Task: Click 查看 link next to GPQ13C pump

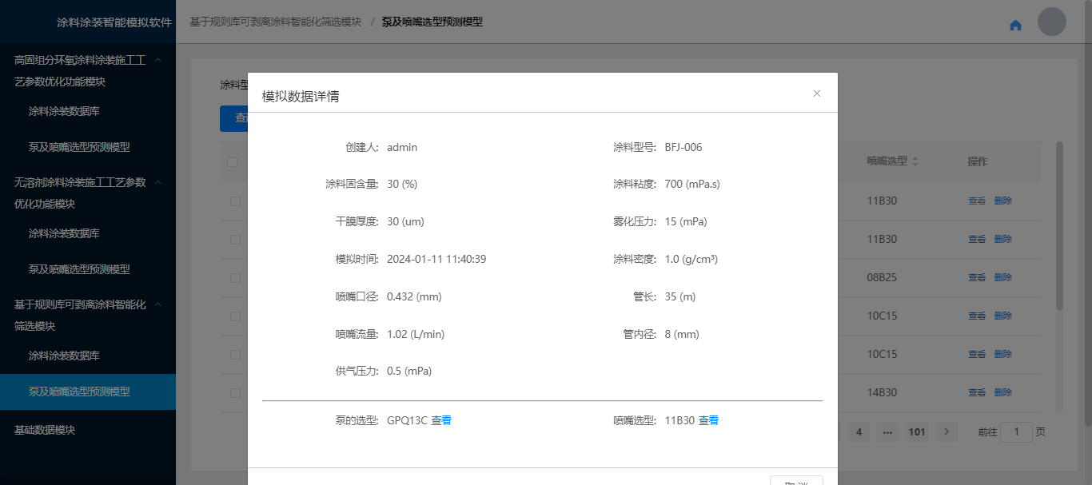Action: (441, 420)
